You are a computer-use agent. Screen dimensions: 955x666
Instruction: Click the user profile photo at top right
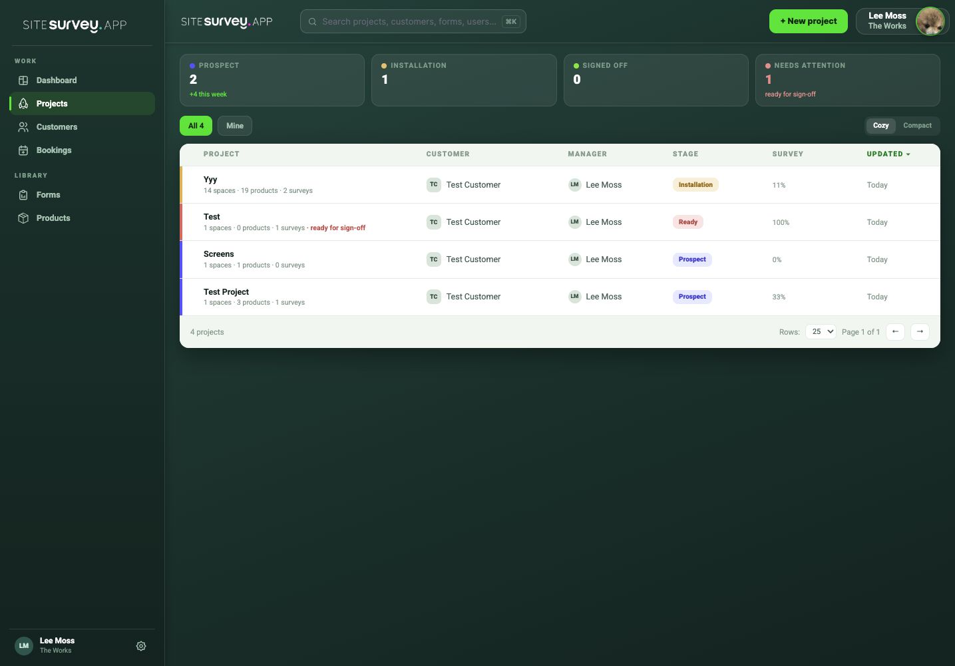[930, 21]
